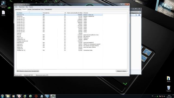Image resolution: width=174 pixels, height=98 pixels.
Task: Sort by the Память column header
Action: coord(75,13)
